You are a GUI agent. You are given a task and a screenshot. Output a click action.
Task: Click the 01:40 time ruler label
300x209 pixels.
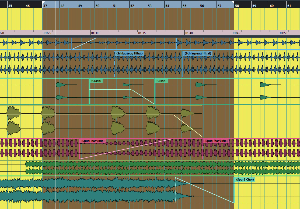[x=189, y=33]
